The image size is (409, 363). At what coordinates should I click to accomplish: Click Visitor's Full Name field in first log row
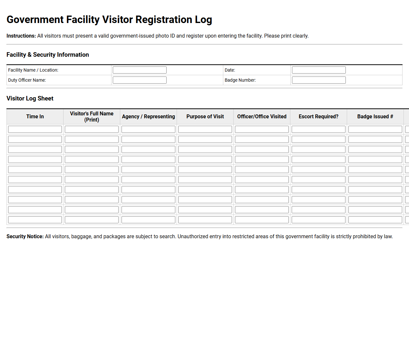[x=92, y=129]
